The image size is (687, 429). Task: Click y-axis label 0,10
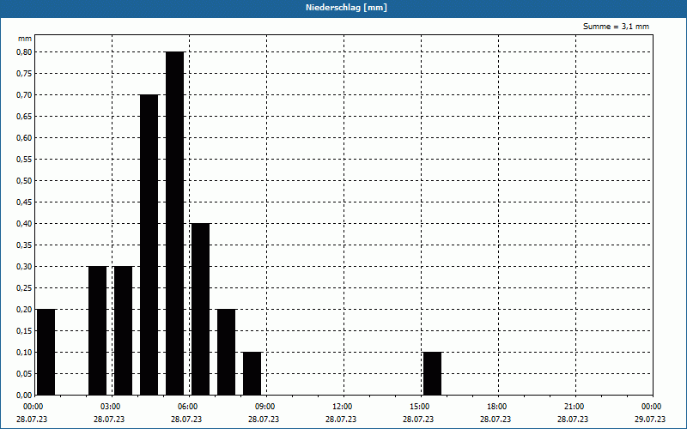coord(24,353)
